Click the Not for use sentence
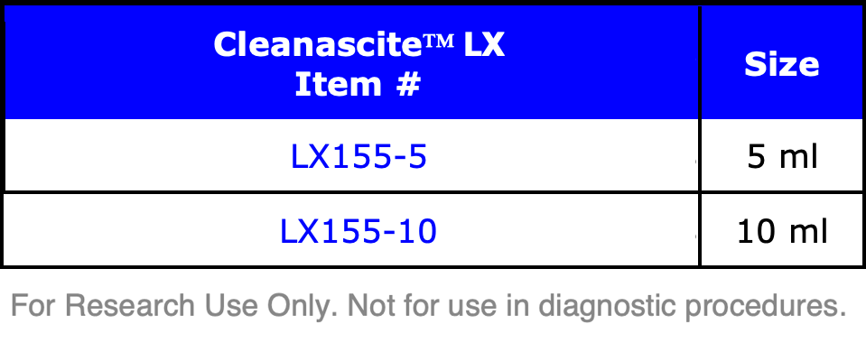866x343 pixels. [x=598, y=307]
